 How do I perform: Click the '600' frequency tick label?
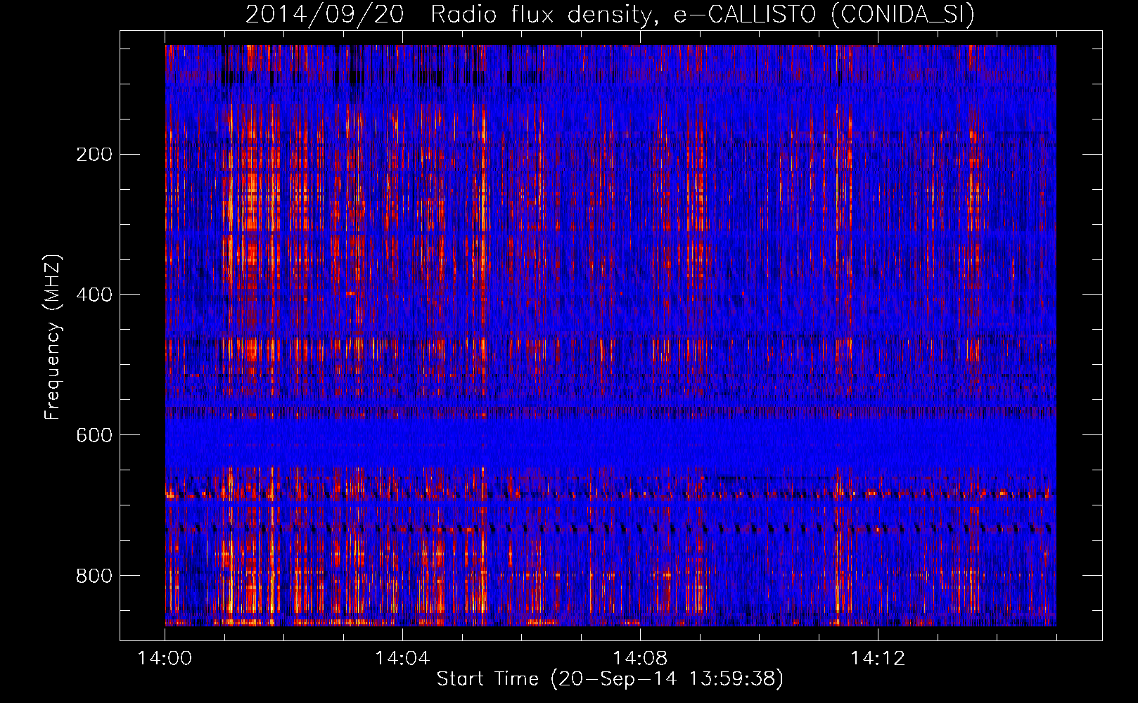coord(94,435)
